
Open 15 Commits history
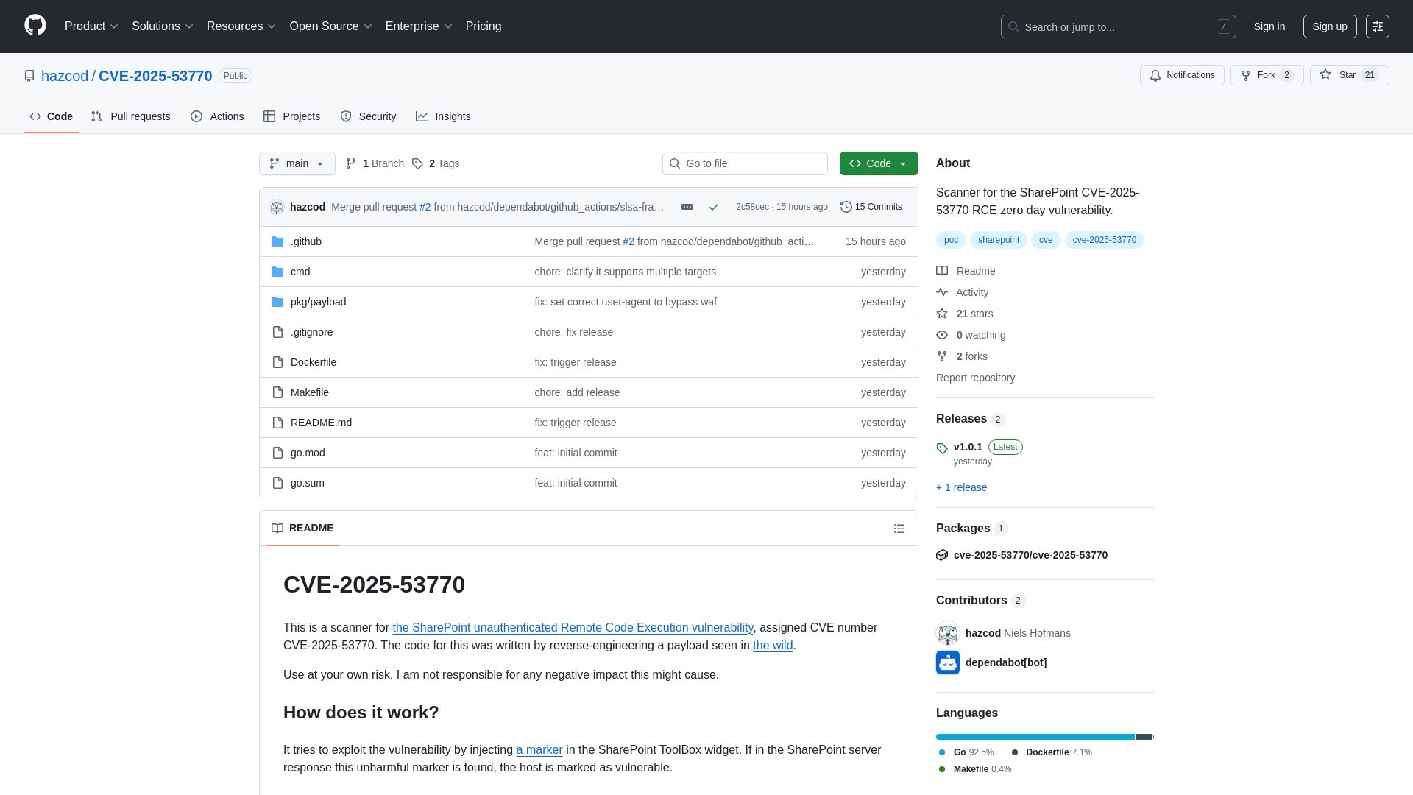871,207
